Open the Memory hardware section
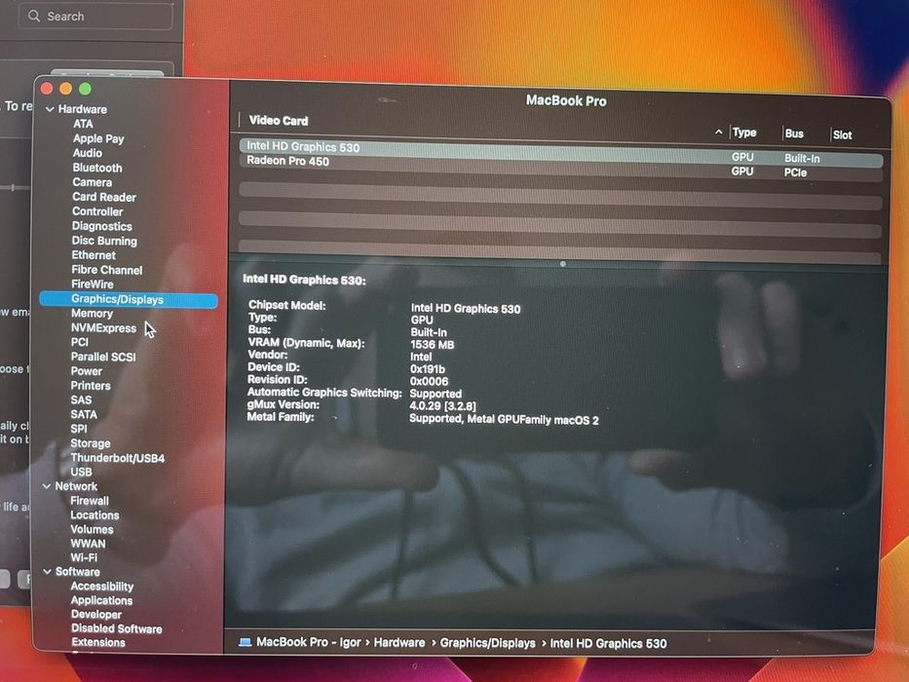Screen dimensions: 909x682 [92, 313]
